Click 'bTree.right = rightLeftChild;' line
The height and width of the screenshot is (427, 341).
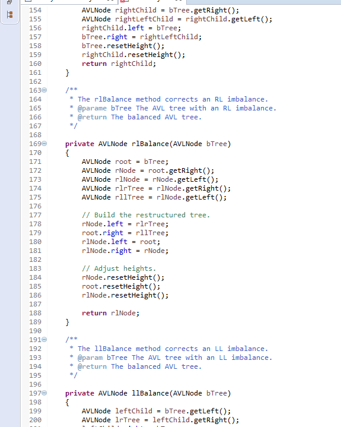[142, 37]
